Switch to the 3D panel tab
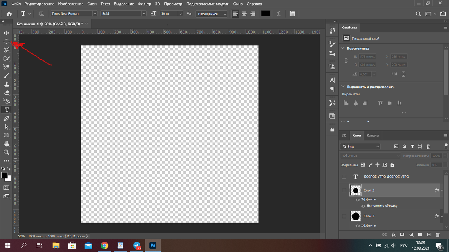The height and width of the screenshot is (252, 449). click(344, 136)
